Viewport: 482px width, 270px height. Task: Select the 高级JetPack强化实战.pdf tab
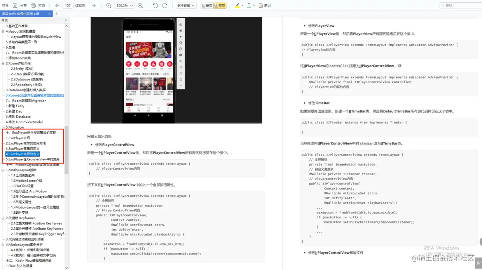coord(23,14)
